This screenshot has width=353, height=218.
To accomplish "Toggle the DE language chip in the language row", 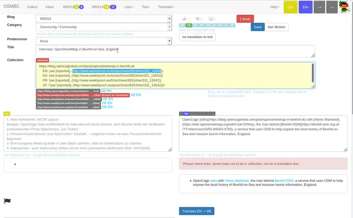I will [x=182, y=25].
